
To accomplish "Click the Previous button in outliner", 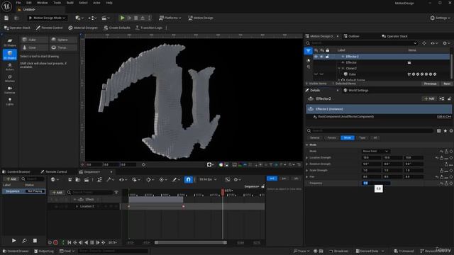I will [430, 84].
